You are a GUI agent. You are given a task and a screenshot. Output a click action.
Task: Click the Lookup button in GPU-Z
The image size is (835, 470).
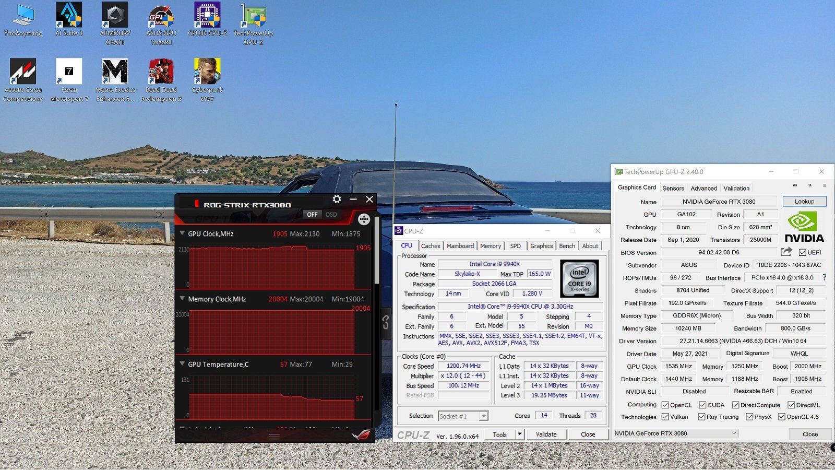click(804, 201)
